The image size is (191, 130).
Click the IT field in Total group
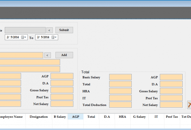[x=120, y=98]
